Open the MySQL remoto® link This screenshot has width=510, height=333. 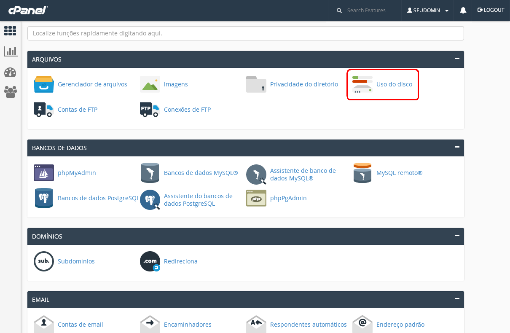[399, 173]
